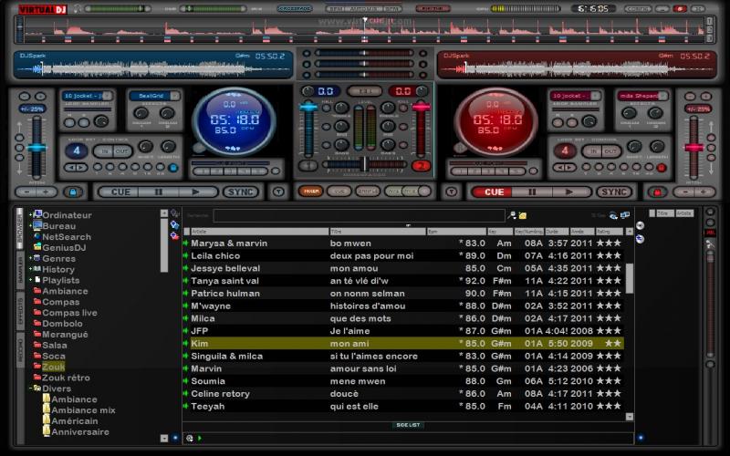Set right deck loop OUT point
The image size is (730, 456).
point(610,151)
